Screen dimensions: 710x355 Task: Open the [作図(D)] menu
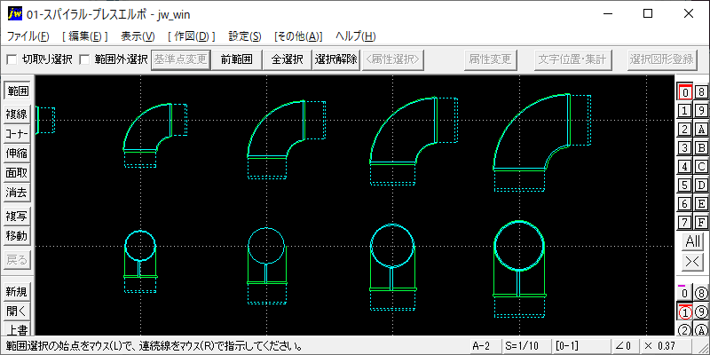[x=191, y=36]
